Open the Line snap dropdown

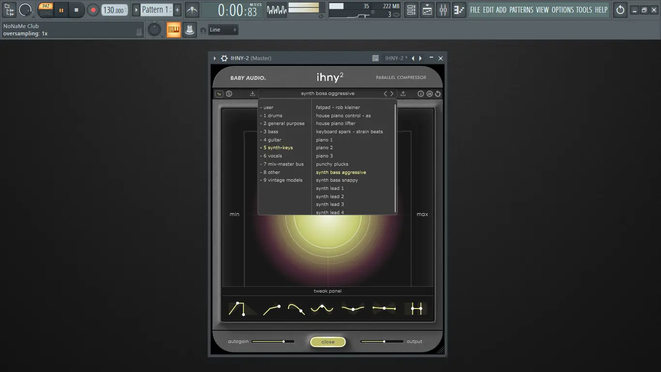click(223, 30)
